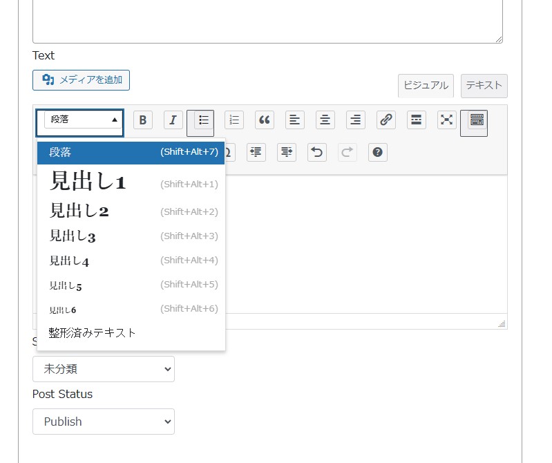Apply italic formatting
The width and height of the screenshot is (552, 463).
[173, 120]
